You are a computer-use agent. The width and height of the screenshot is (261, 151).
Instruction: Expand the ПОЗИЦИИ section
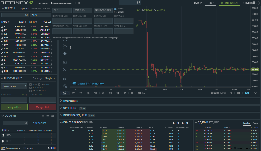click(x=61, y=100)
